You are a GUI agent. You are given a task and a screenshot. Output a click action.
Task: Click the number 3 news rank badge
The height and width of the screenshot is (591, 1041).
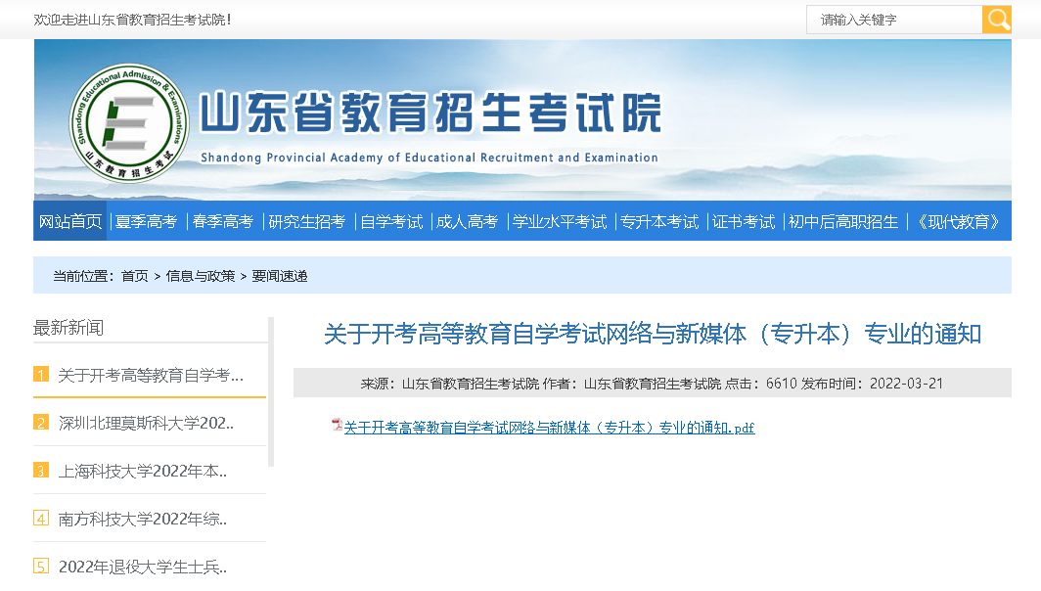(x=41, y=471)
